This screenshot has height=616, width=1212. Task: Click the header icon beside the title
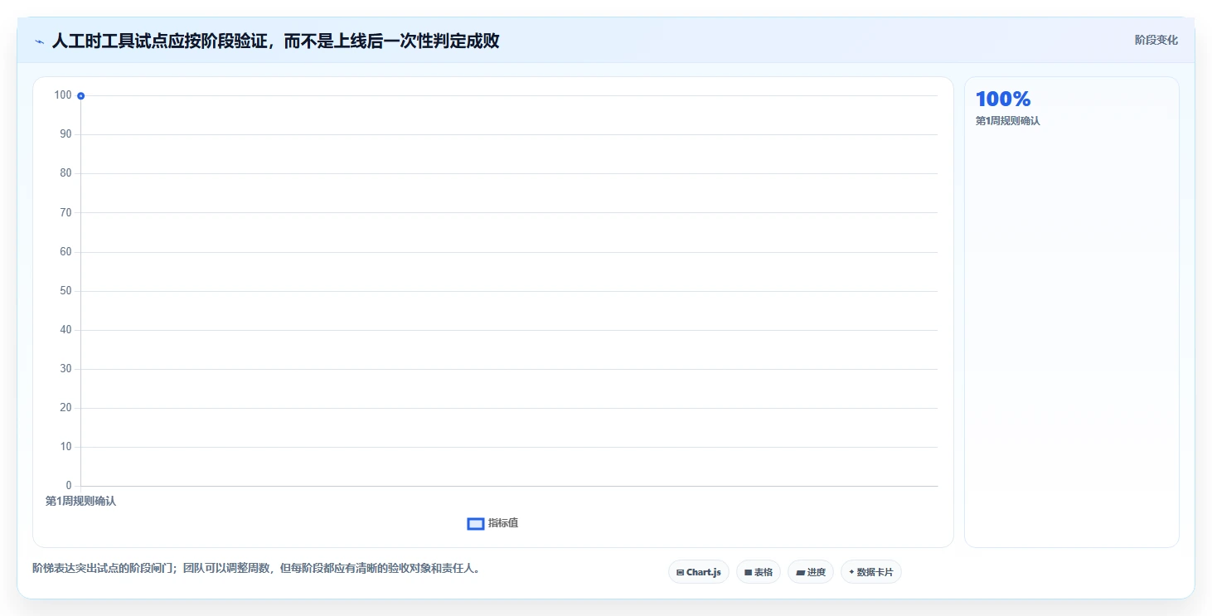click(39, 41)
